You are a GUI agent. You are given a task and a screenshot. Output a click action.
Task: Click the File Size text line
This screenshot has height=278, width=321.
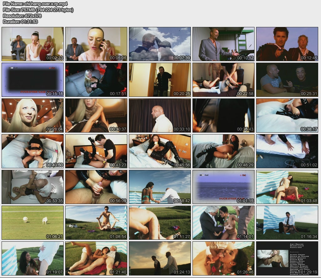tap(38, 10)
